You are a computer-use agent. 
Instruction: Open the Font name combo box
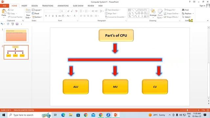coord(52,11)
